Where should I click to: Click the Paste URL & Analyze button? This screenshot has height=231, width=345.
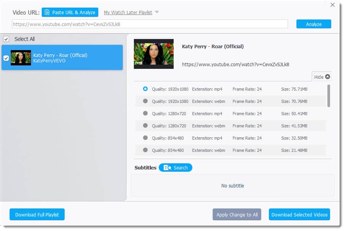tap(70, 12)
